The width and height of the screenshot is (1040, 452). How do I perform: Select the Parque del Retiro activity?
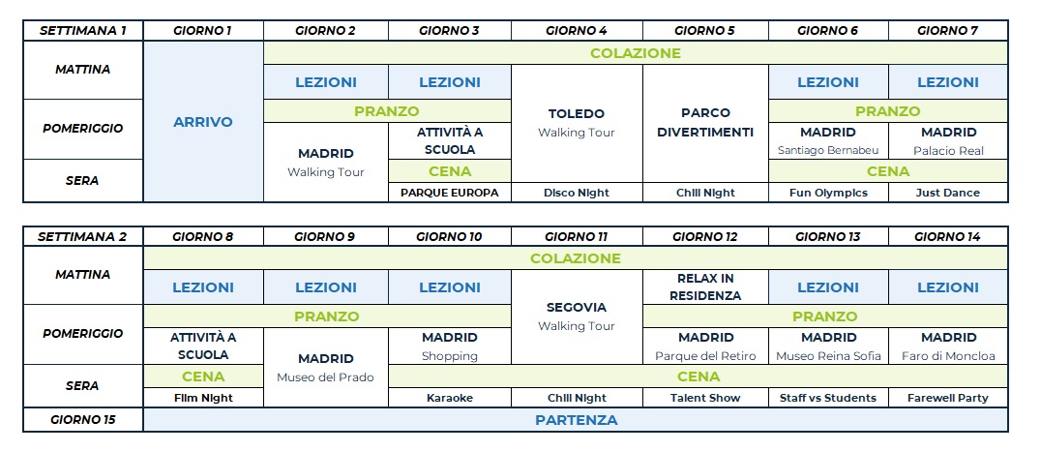click(705, 347)
